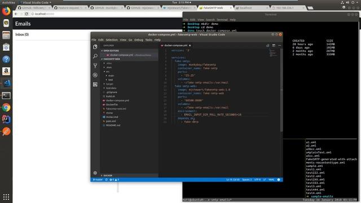Viewport: 361px width, 203px height.
Task: Open the Debug view in VS Code activity bar
Action: (95, 75)
